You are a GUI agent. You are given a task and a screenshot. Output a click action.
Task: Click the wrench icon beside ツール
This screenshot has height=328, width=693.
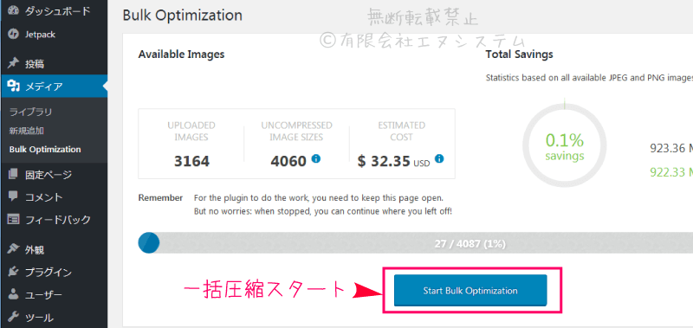(14, 317)
